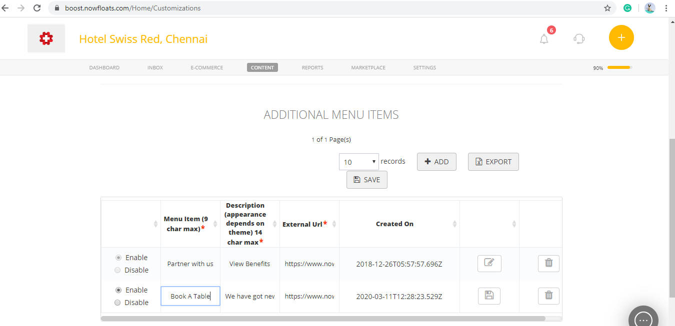Image resolution: width=675 pixels, height=326 pixels.
Task: Open notifications bell with 6 badge
Action: pos(544,38)
